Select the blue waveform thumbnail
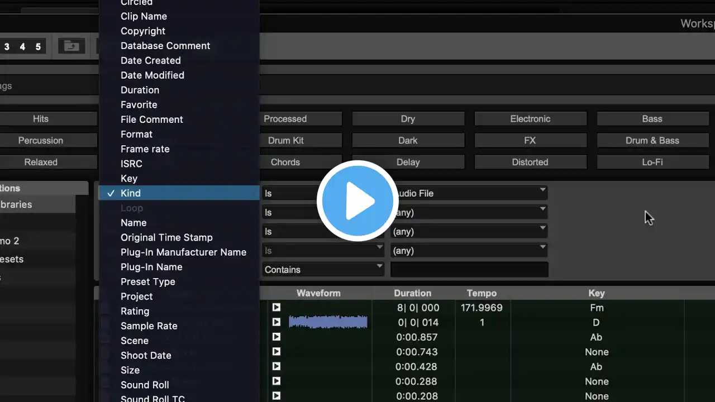 328,322
